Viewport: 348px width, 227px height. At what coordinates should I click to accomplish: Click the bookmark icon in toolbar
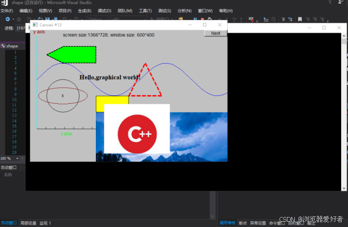point(300,19)
